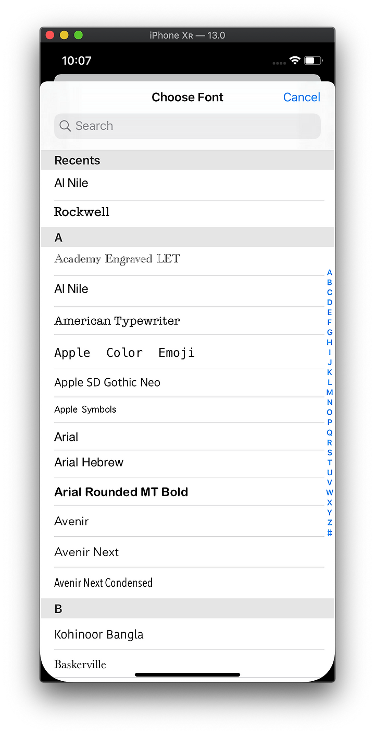
Task: Select Avenir Next Condensed font
Action: pos(187,583)
